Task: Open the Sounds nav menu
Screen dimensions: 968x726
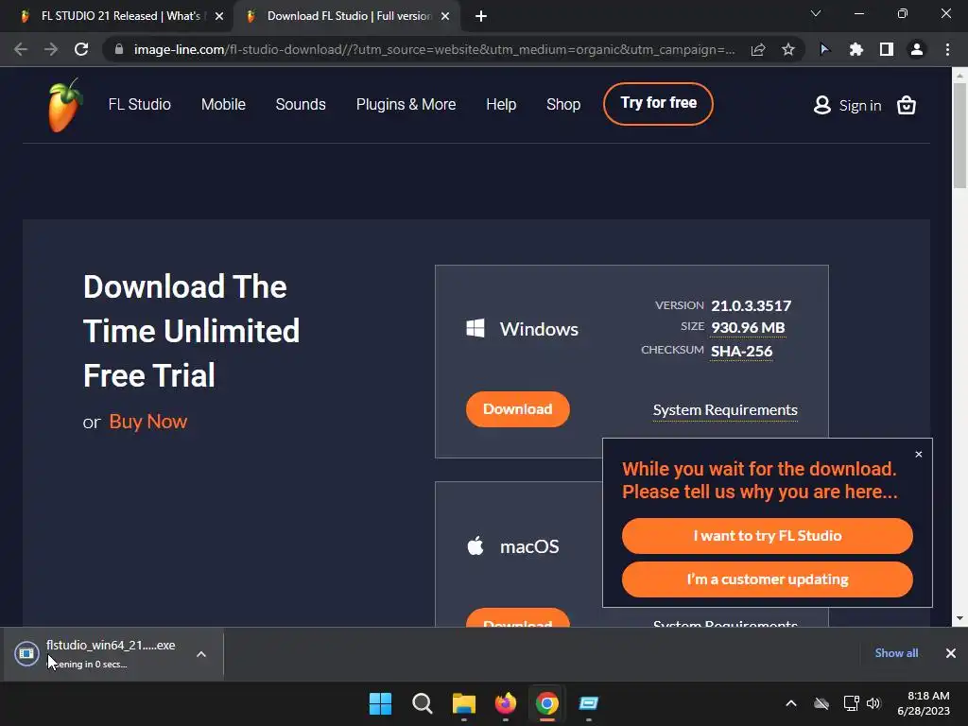Action: [x=301, y=104]
